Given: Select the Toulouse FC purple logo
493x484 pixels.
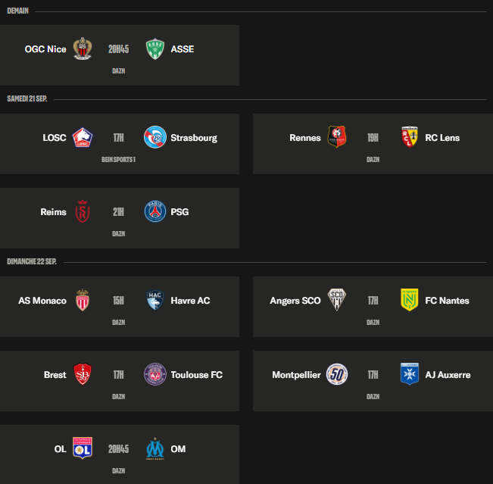Looking at the screenshot, I should tap(155, 374).
